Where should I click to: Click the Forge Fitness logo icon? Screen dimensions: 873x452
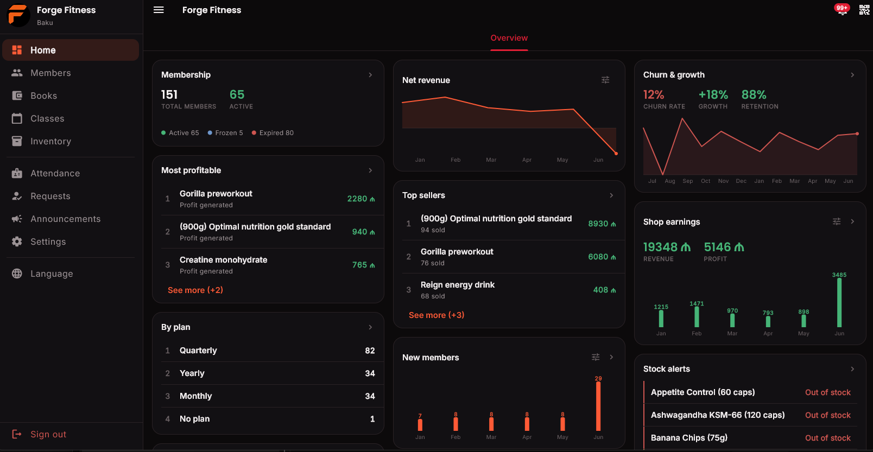point(18,15)
